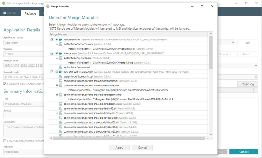Toggle the BDE_ENT_WDR_5.2.0.2.msm checkbox

(x=52, y=72)
